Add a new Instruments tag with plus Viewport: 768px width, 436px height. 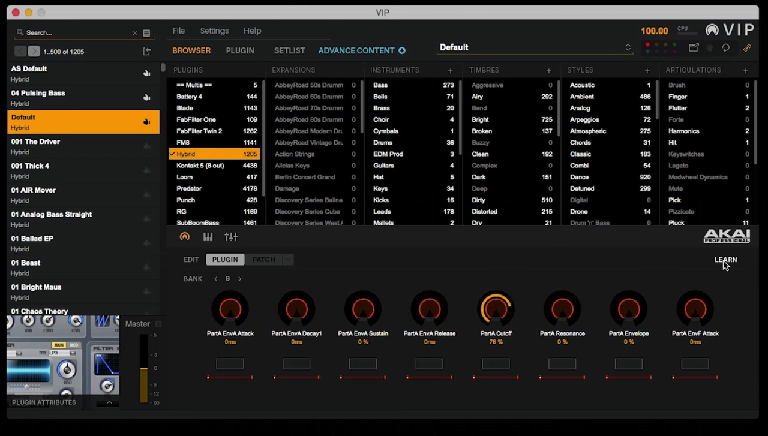(x=450, y=71)
